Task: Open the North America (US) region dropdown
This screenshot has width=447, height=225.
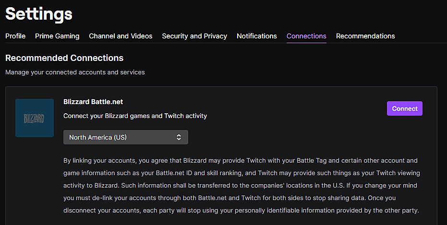Action: pos(125,137)
